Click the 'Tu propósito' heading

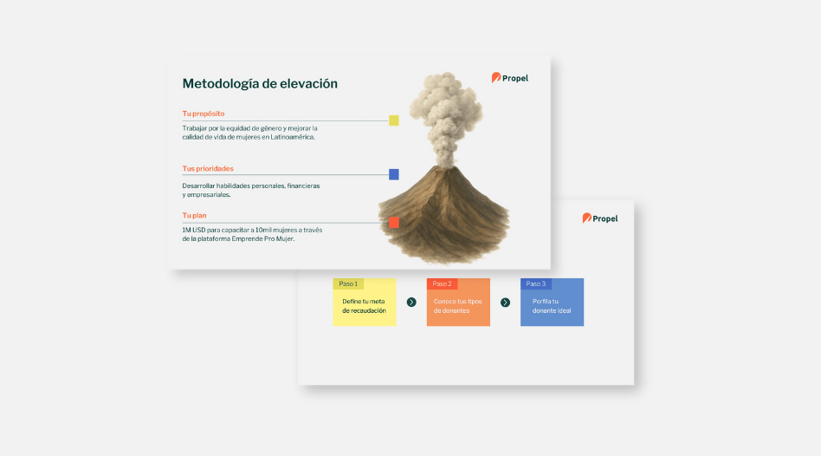pos(204,114)
